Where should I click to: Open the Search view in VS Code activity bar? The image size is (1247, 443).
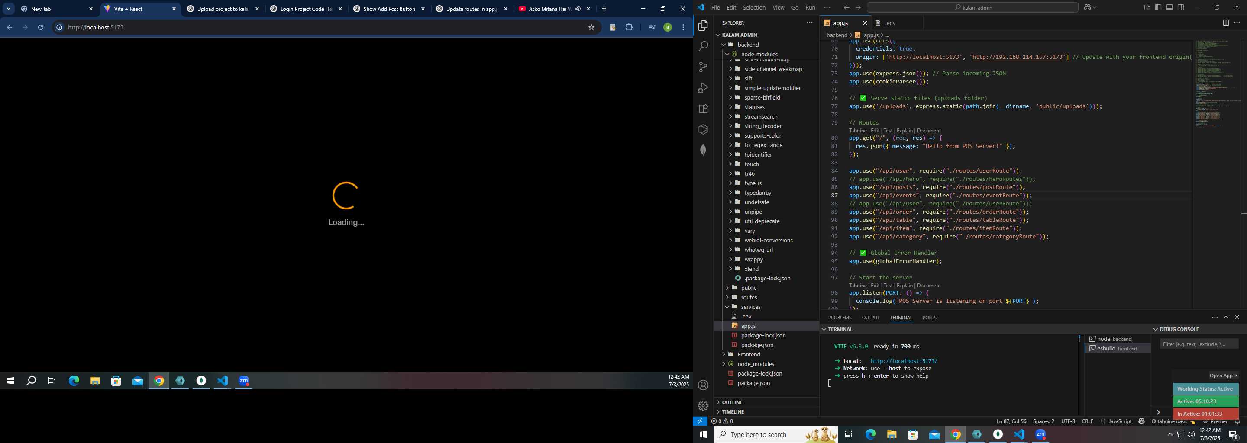pos(703,46)
